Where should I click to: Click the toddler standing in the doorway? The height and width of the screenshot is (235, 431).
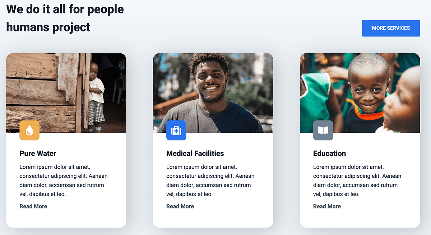[96, 94]
